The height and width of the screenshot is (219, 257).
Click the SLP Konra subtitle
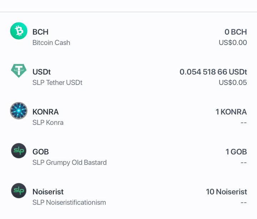click(48, 123)
